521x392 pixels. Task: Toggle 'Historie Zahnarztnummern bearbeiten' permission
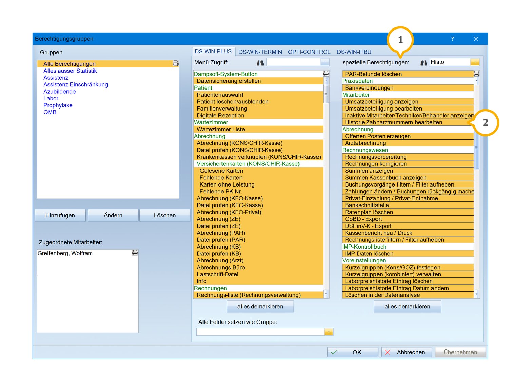408,122
